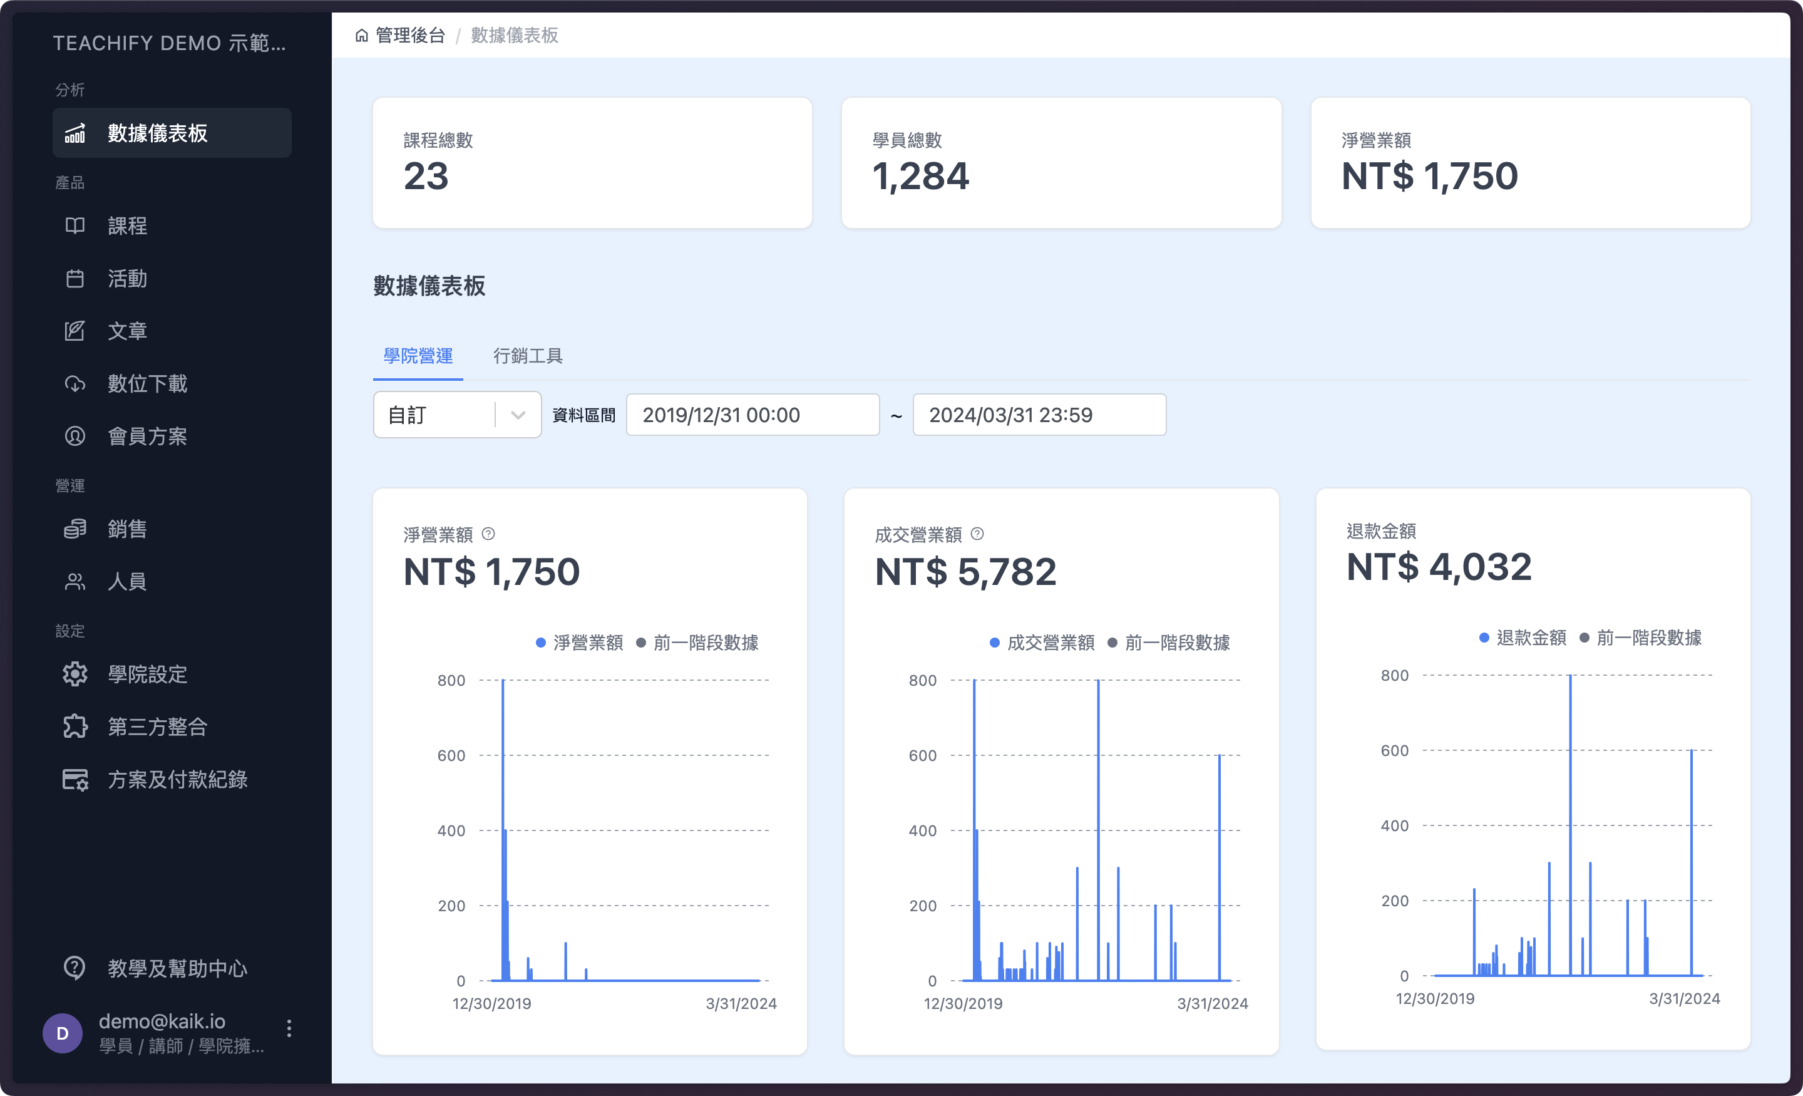This screenshot has height=1096, width=1803.
Task: Click the edit icon beside 文章
Action: pos(74,331)
